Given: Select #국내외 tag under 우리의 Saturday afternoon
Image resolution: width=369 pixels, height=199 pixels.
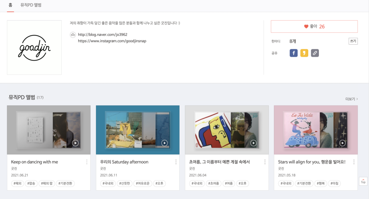Looking at the screenshot, I should tap(108, 183).
